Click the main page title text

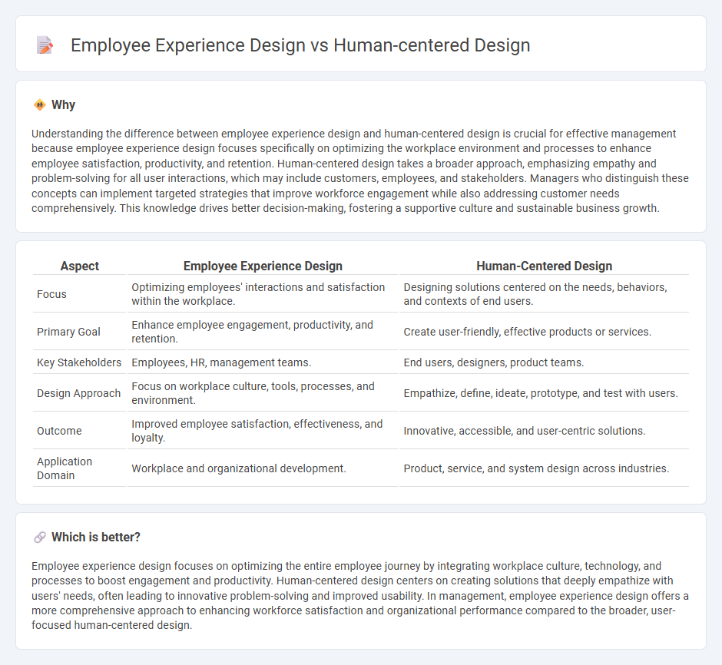point(300,45)
